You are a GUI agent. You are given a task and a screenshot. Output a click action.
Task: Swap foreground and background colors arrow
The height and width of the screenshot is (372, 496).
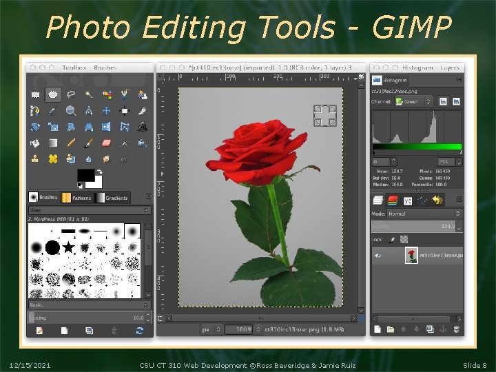coord(99,172)
